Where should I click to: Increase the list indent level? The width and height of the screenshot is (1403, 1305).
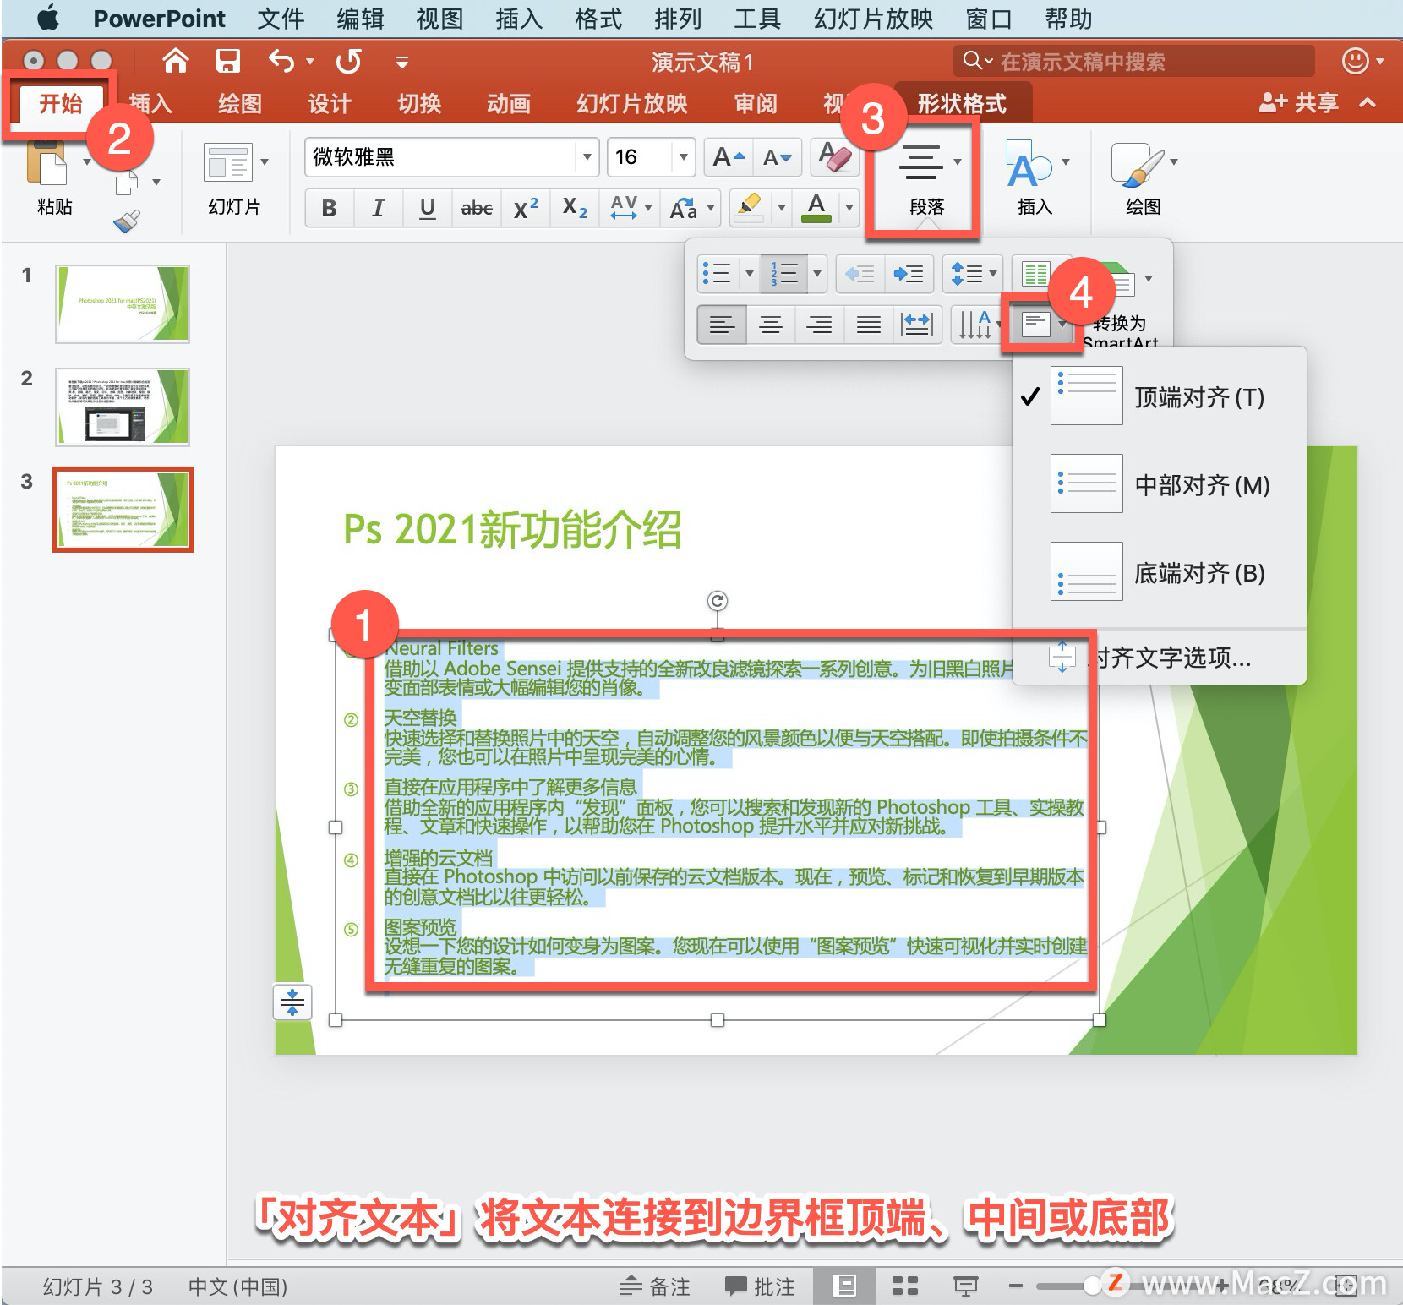point(909,274)
